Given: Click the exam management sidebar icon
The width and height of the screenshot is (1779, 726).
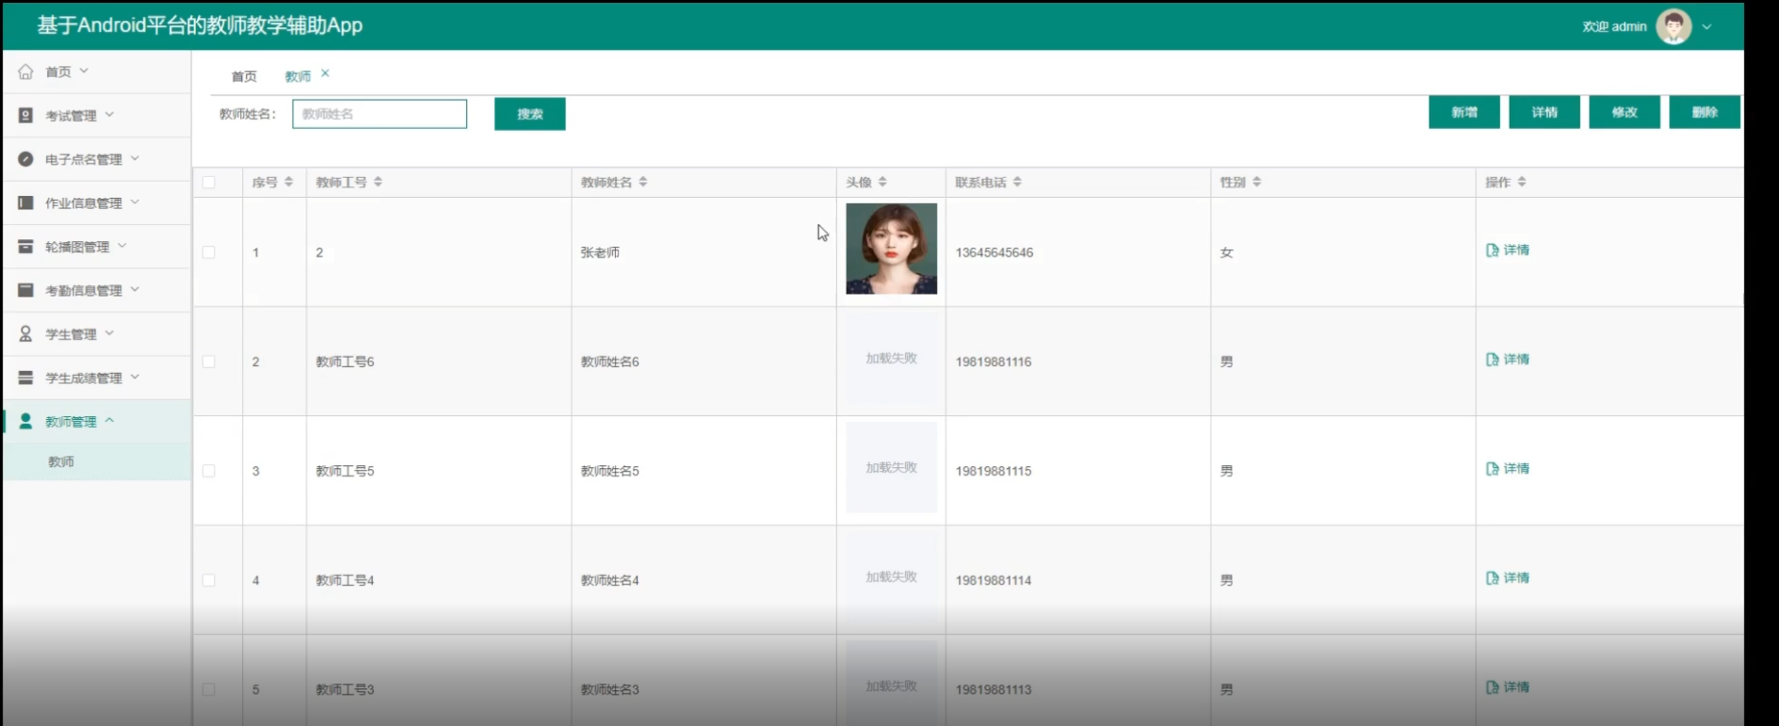Looking at the screenshot, I should [25, 115].
